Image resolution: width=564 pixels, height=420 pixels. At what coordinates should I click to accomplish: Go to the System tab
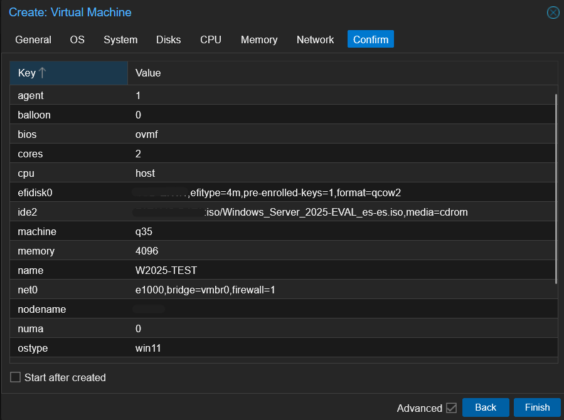point(120,39)
